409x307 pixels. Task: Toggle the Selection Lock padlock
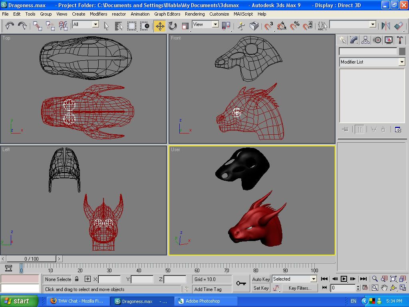tap(77, 279)
